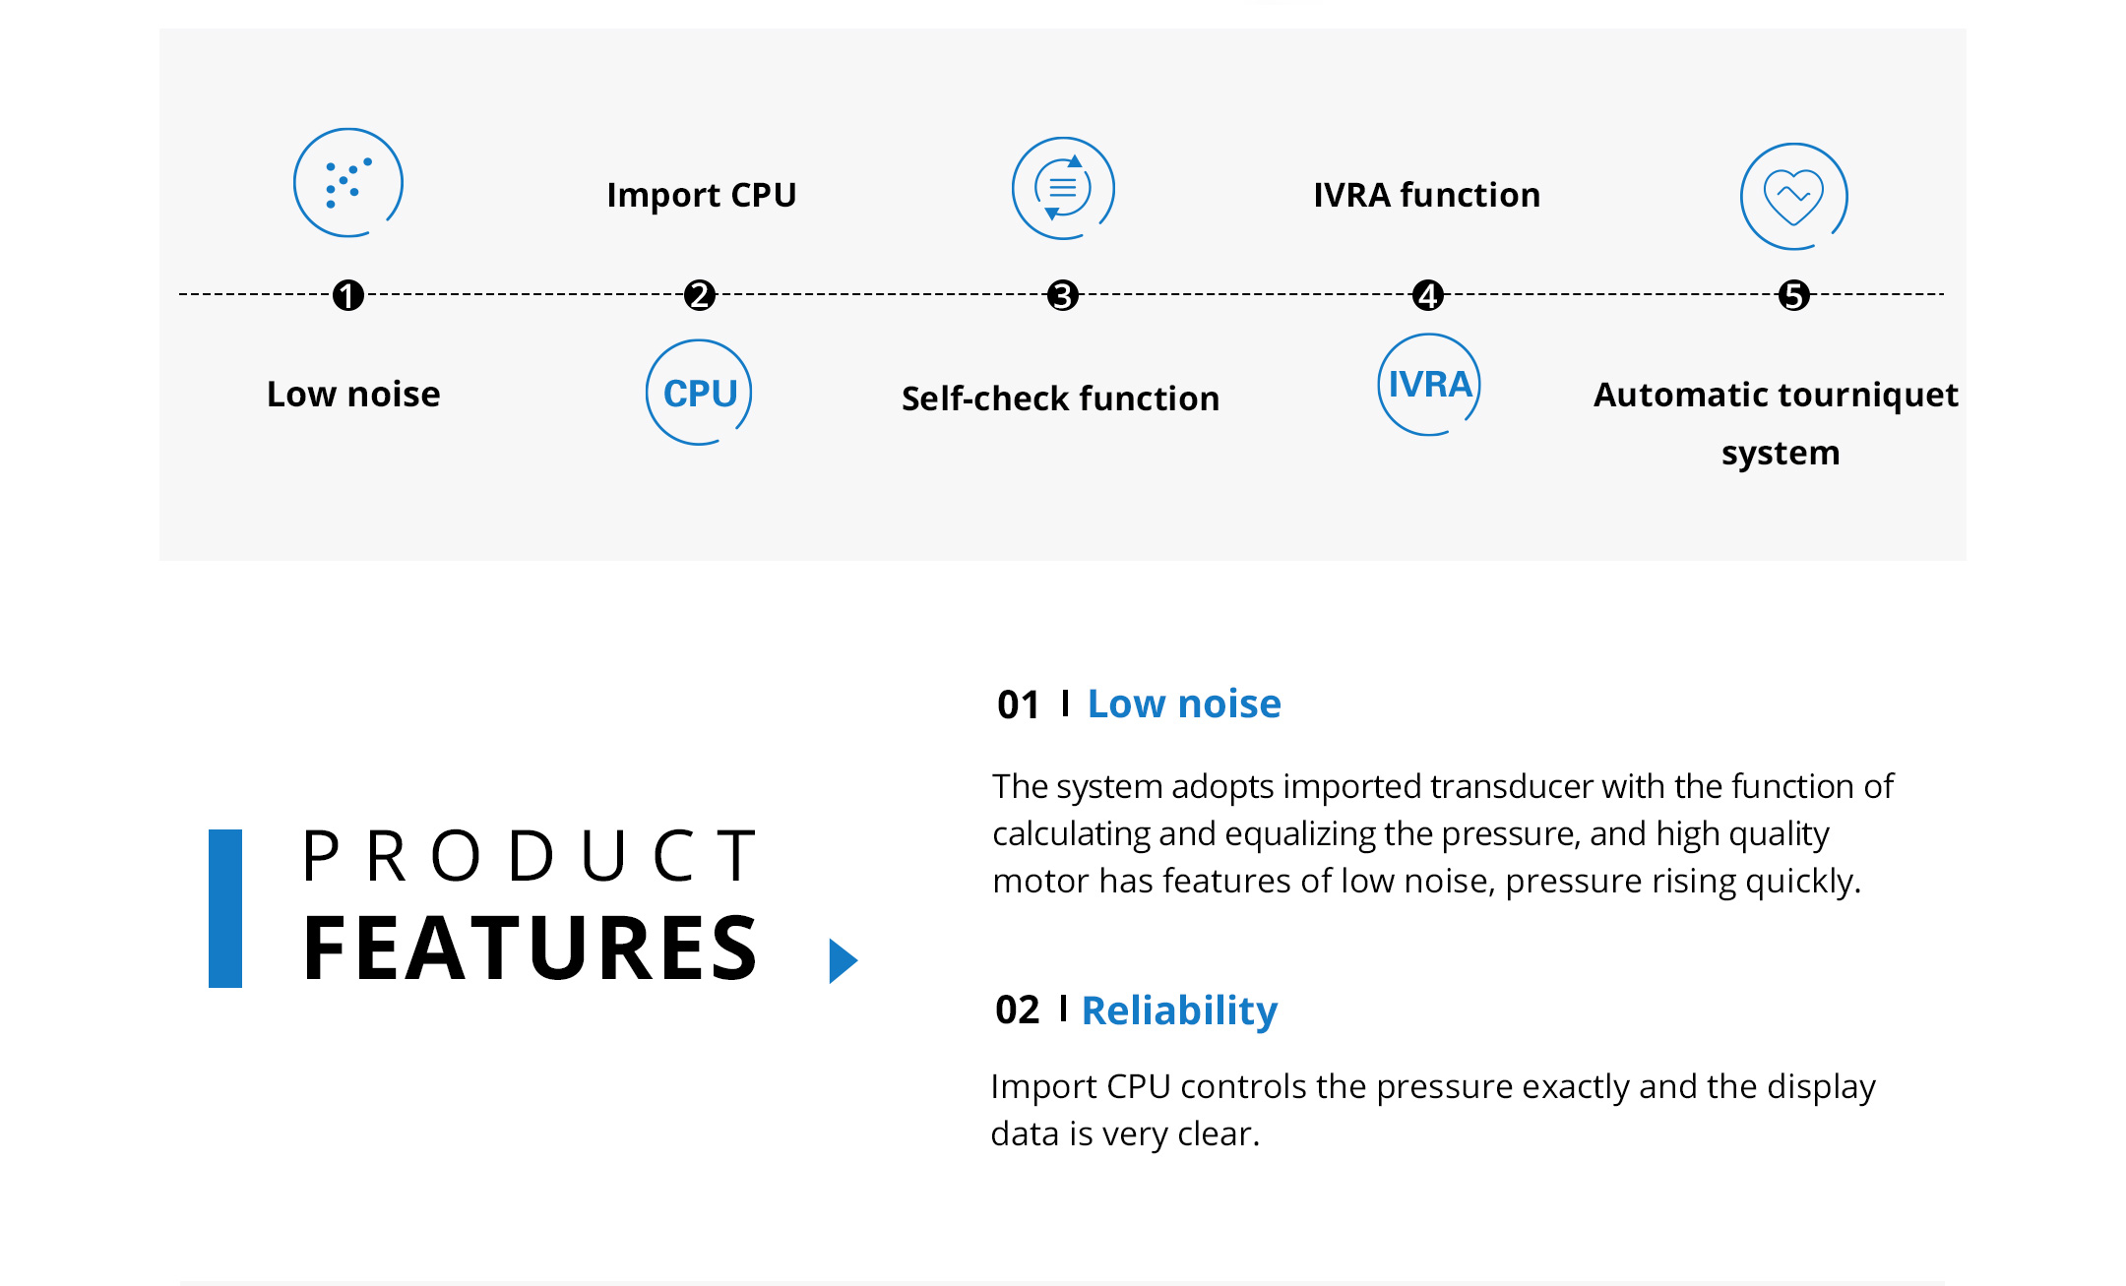Screen dimensions: 2126x1286
Task: Click the self-check refresh arrows icon
Action: click(1063, 188)
